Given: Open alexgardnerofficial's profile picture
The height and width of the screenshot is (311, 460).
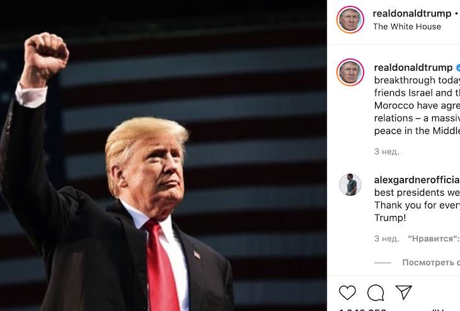Looking at the screenshot, I should pyautogui.click(x=350, y=184).
